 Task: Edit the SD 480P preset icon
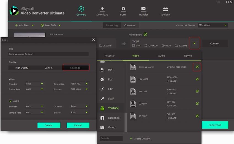coord(197,104)
